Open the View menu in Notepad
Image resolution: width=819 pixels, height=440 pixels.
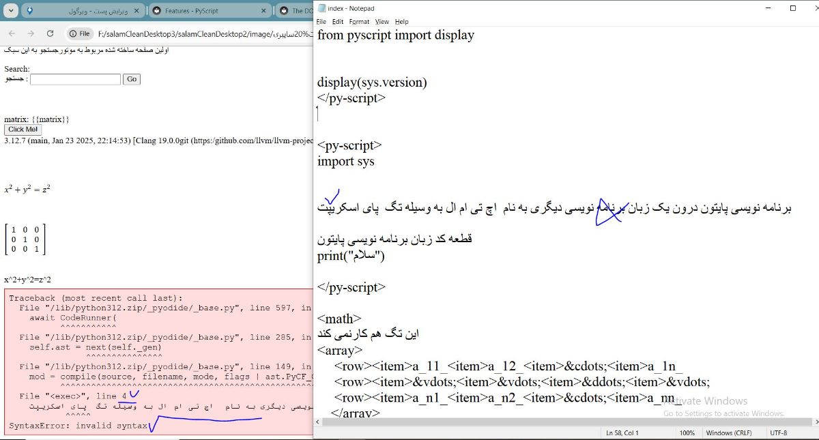[x=382, y=22]
